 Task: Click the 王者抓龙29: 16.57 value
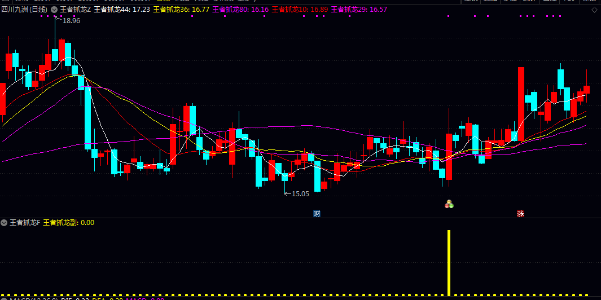coord(359,9)
